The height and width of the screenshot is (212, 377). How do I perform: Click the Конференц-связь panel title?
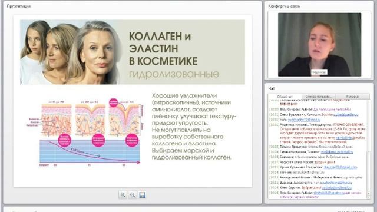tap(284, 6)
